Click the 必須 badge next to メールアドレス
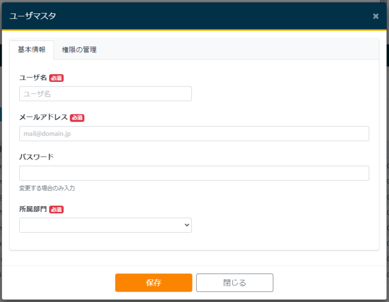 point(77,118)
